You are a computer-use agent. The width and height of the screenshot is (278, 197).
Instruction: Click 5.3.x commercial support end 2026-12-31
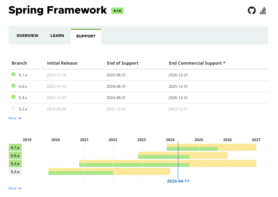178,98
